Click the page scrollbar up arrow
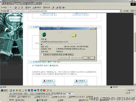136x102 pixels. coord(135,14)
